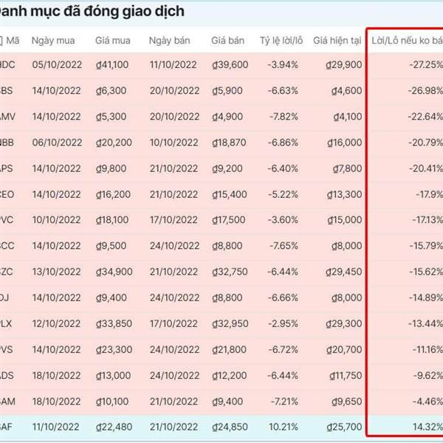
Task: Select the -5.22% ratio cell
Action: click(x=283, y=195)
